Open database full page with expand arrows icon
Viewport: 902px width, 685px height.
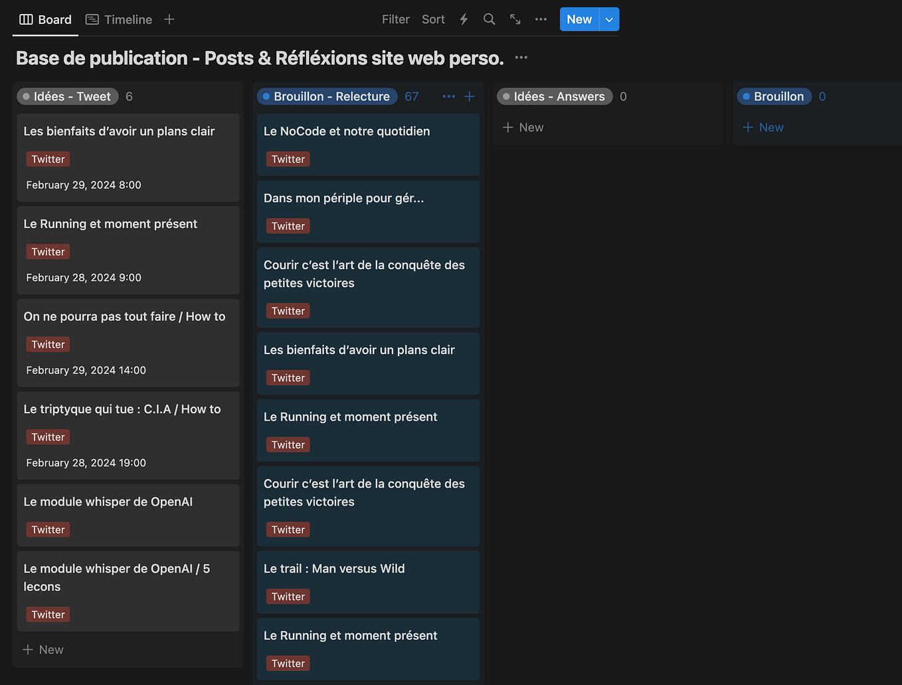[515, 19]
